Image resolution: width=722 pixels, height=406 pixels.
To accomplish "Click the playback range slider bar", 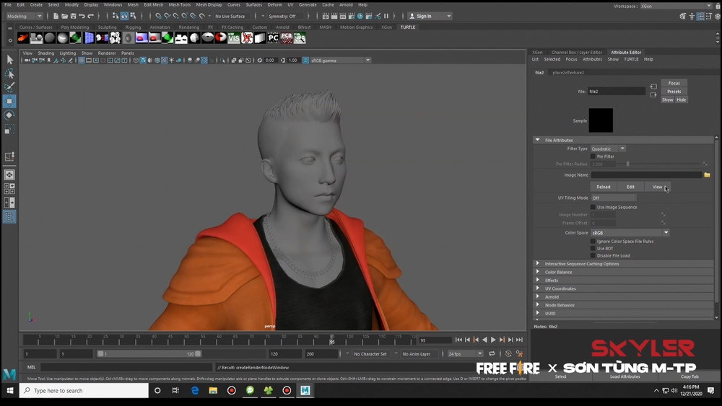I will pos(149,353).
